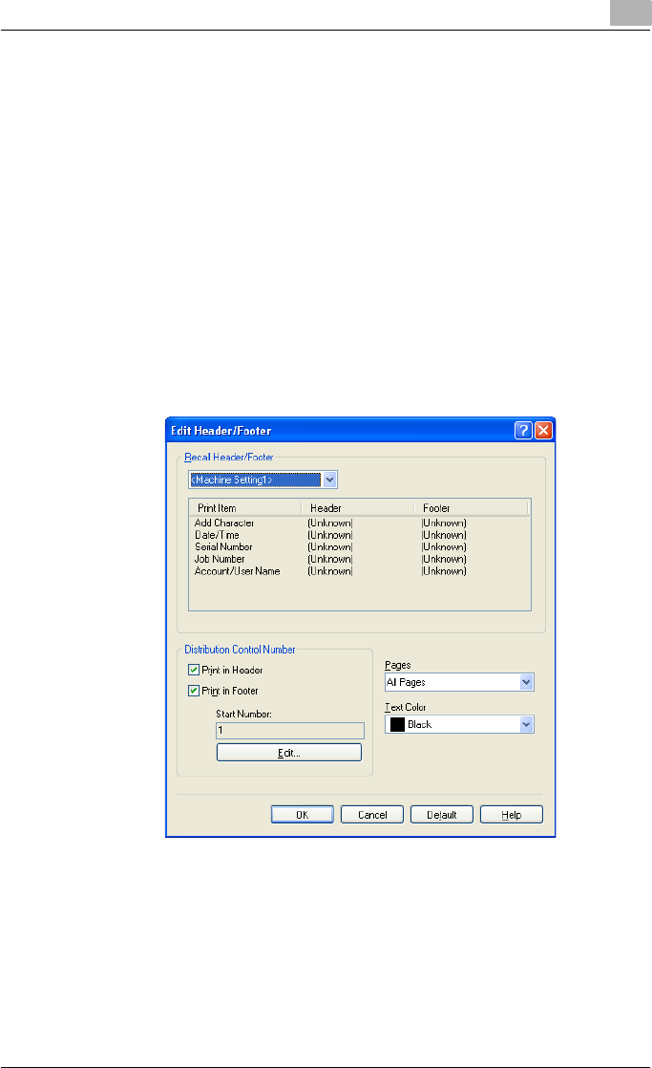The height and width of the screenshot is (1068, 652).
Task: Click the black color swatch in Text Color
Action: pyautogui.click(x=397, y=724)
